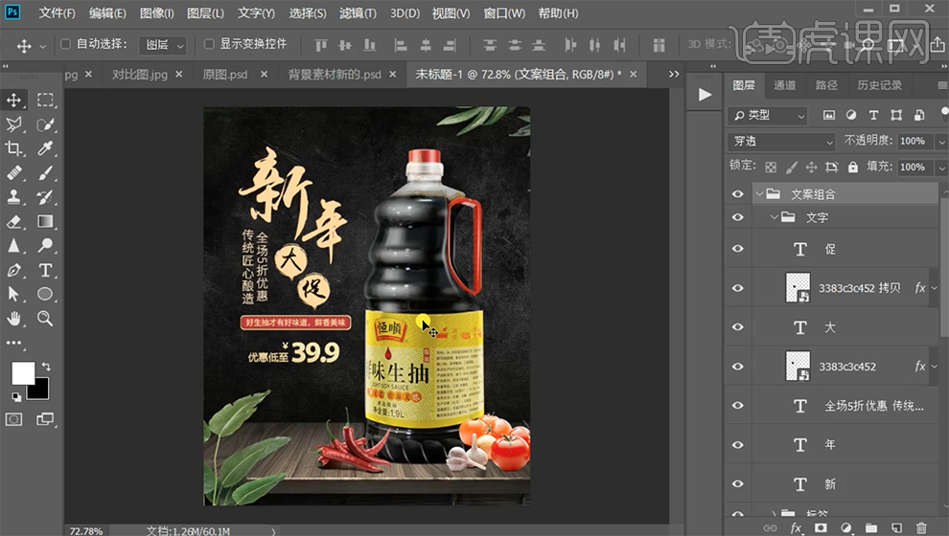Open the layer filter 类型 dropdown

click(768, 115)
